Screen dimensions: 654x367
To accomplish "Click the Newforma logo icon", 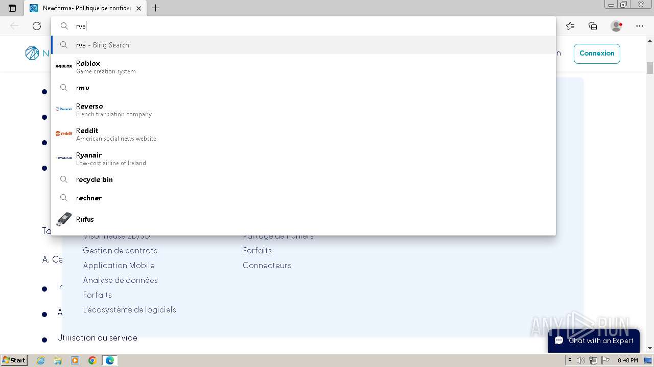I will pyautogui.click(x=32, y=53).
